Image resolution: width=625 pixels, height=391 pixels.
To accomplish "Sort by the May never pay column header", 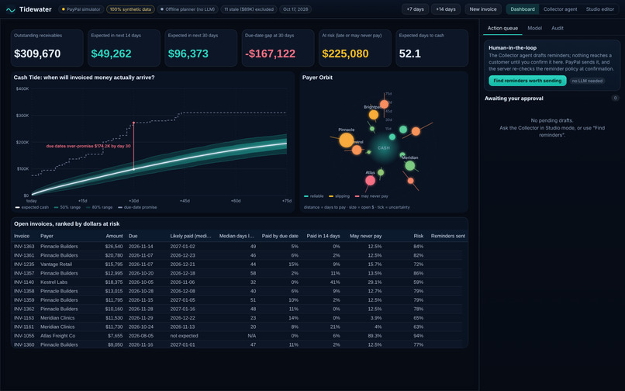I will [x=365, y=236].
